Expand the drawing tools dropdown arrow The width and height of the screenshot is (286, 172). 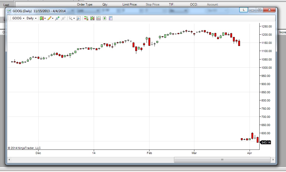click(x=53, y=18)
